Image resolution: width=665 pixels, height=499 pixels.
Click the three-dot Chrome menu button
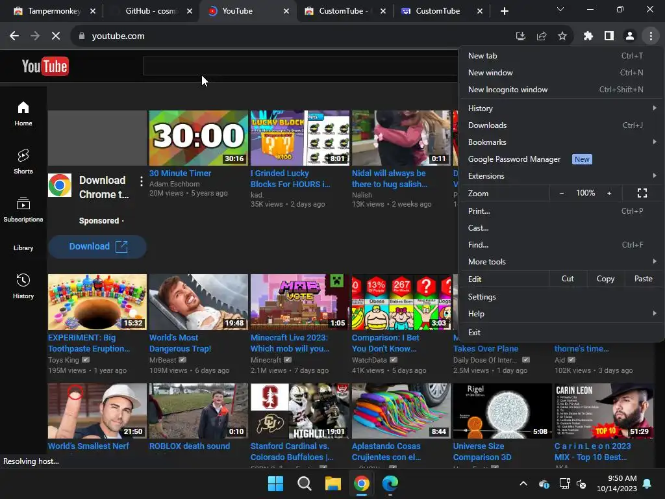(651, 36)
